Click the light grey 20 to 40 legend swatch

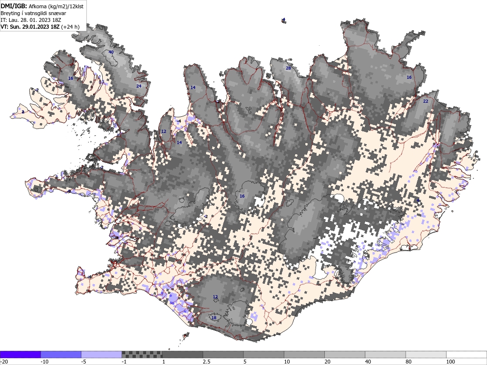[x=345, y=354]
